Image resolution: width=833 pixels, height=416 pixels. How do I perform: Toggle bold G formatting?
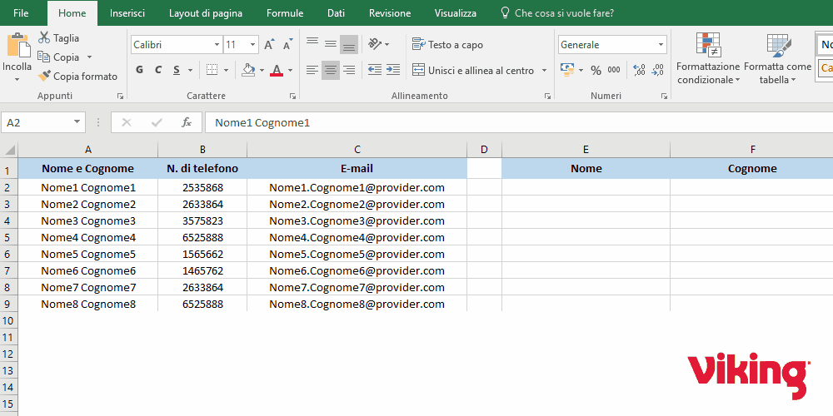pos(139,71)
